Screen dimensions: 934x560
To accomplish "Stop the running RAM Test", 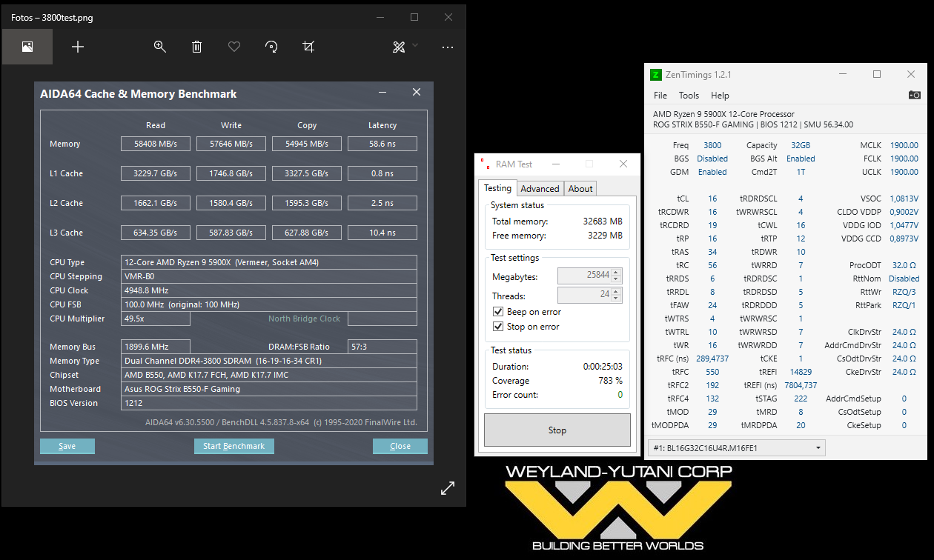I will [557, 430].
